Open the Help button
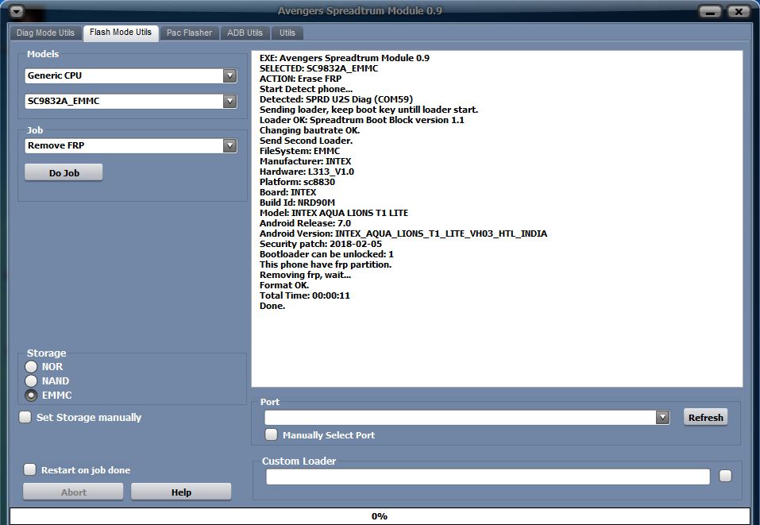Screen dimensions: 760x525 (x=181, y=492)
